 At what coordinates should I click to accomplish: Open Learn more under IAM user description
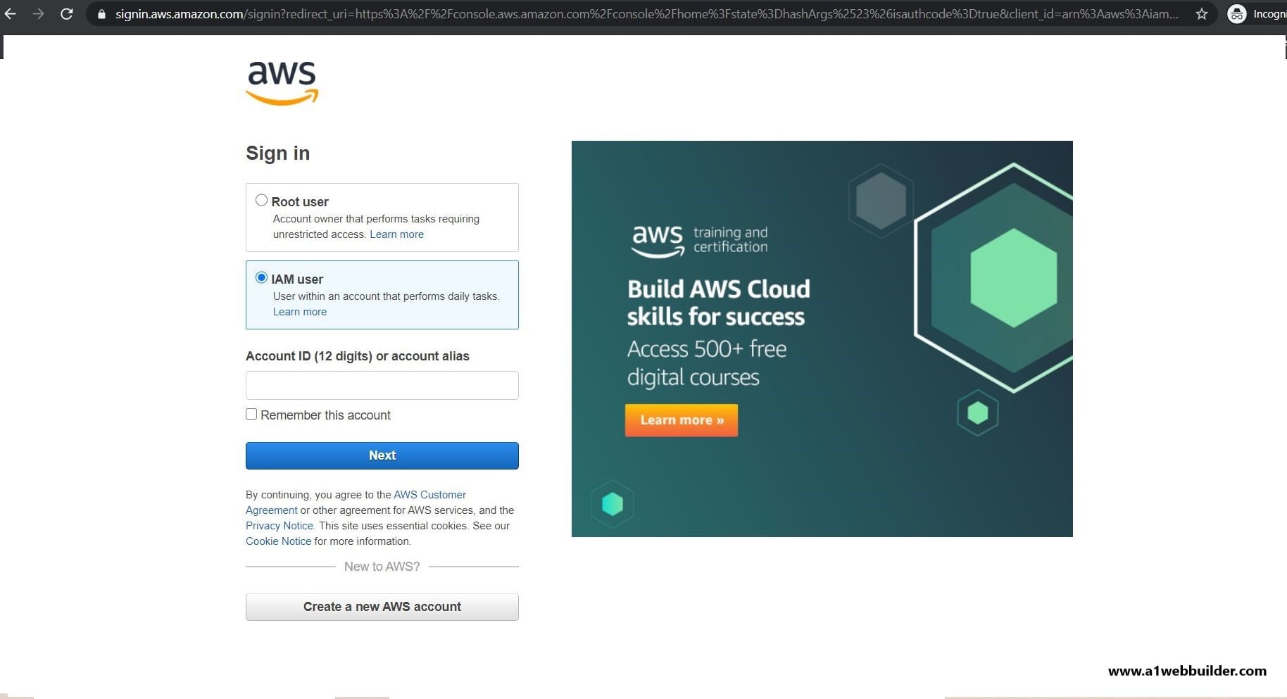click(299, 311)
